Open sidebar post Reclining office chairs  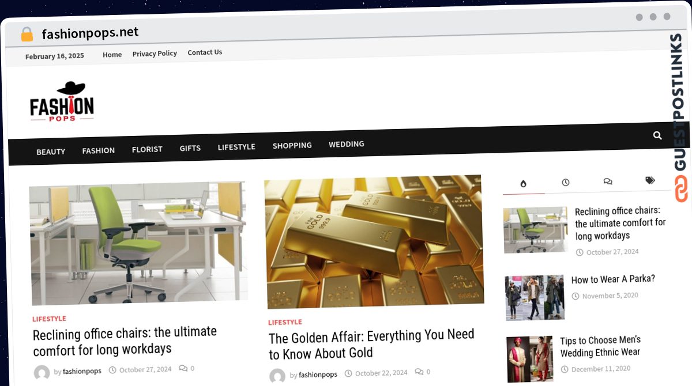click(620, 223)
